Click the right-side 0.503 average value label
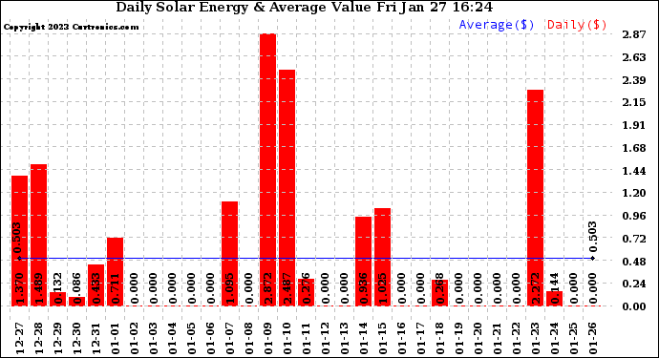Image resolution: width=659 pixels, height=358 pixels. coord(592,237)
